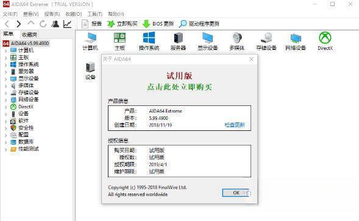Select 性能测试 in the sidebar tree
The height and width of the screenshot is (221, 359).
[x=29, y=149]
